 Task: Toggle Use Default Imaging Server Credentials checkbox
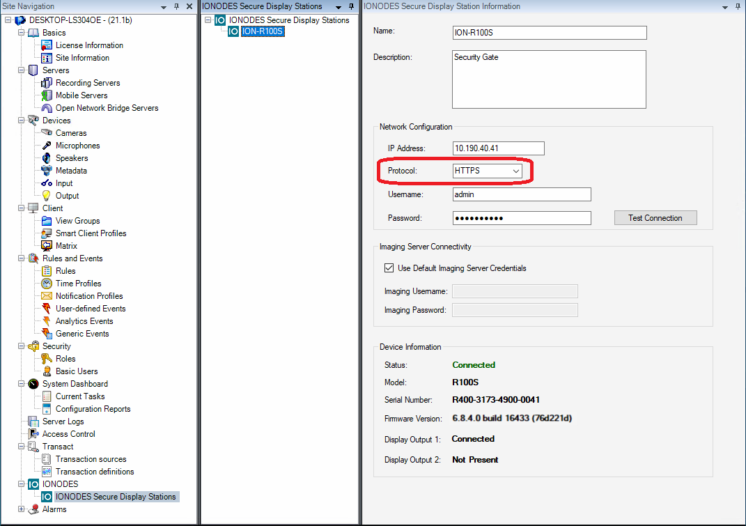pyautogui.click(x=389, y=268)
